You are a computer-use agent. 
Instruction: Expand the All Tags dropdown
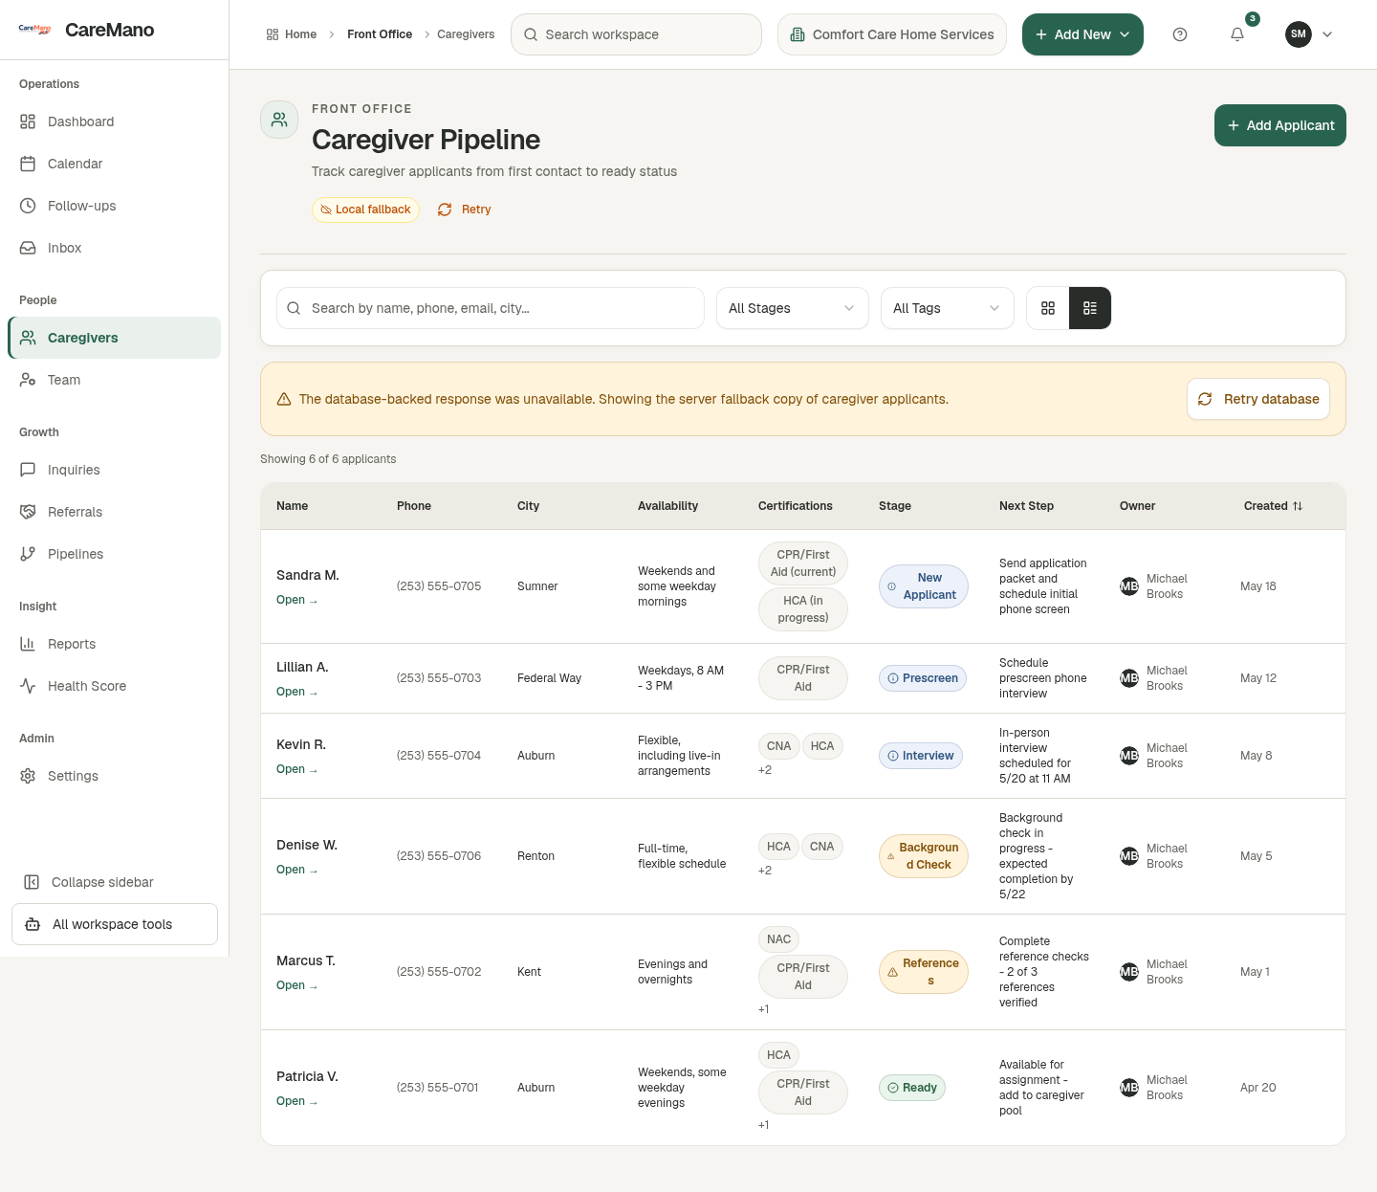point(947,308)
